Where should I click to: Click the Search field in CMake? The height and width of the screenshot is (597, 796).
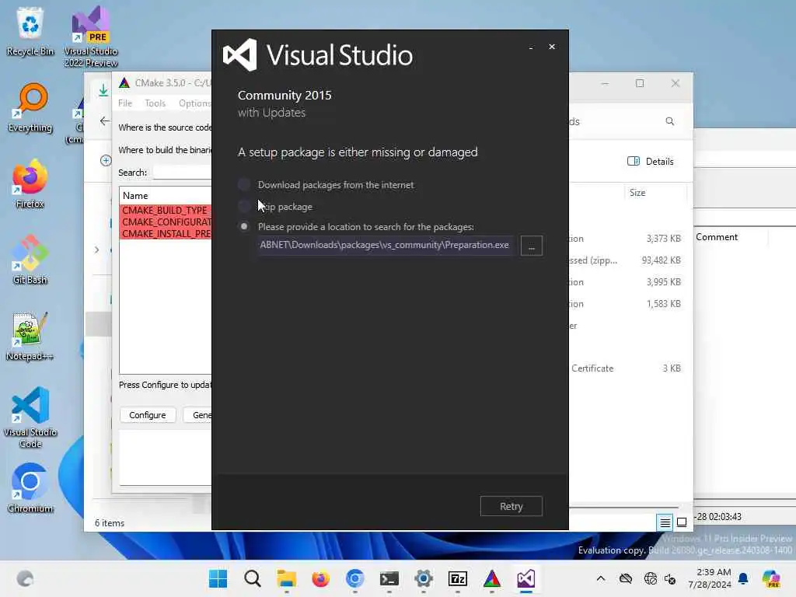182,173
